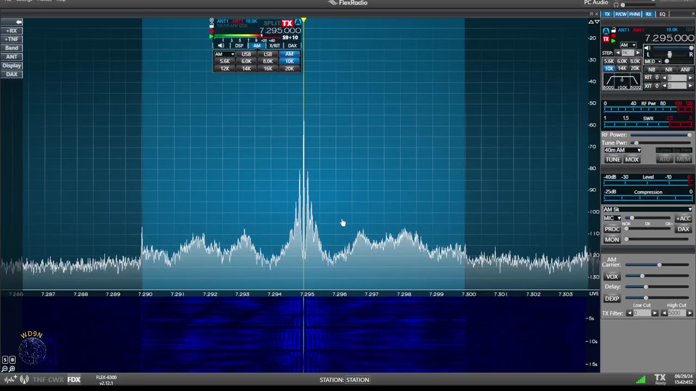Enable NB noise blanker
This screenshot has width=696, height=391.
pos(652,70)
